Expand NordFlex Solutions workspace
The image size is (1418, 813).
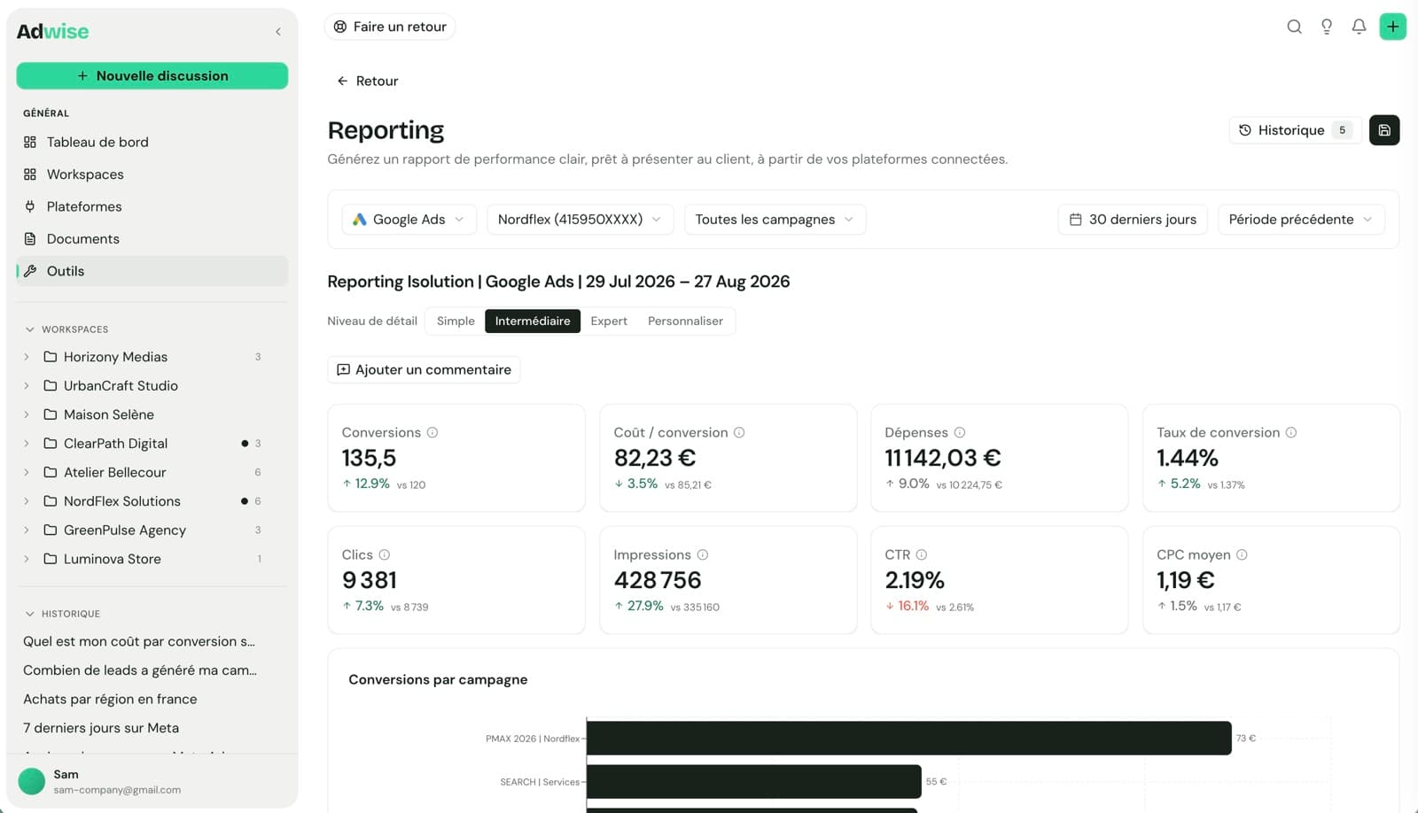27,501
